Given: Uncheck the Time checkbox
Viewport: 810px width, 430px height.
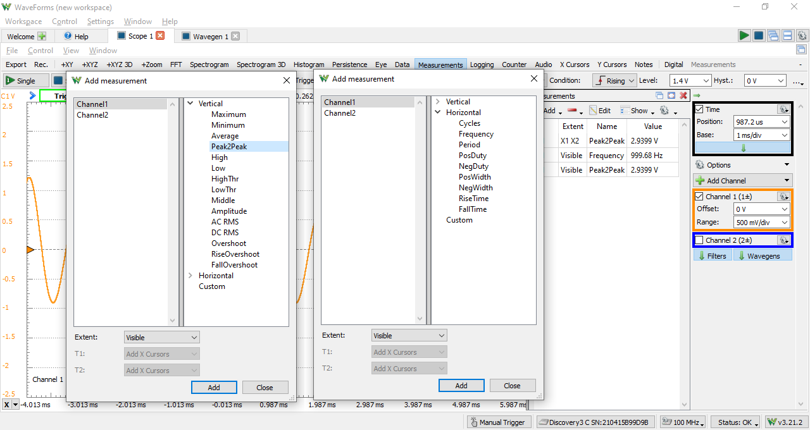Looking at the screenshot, I should (x=699, y=109).
